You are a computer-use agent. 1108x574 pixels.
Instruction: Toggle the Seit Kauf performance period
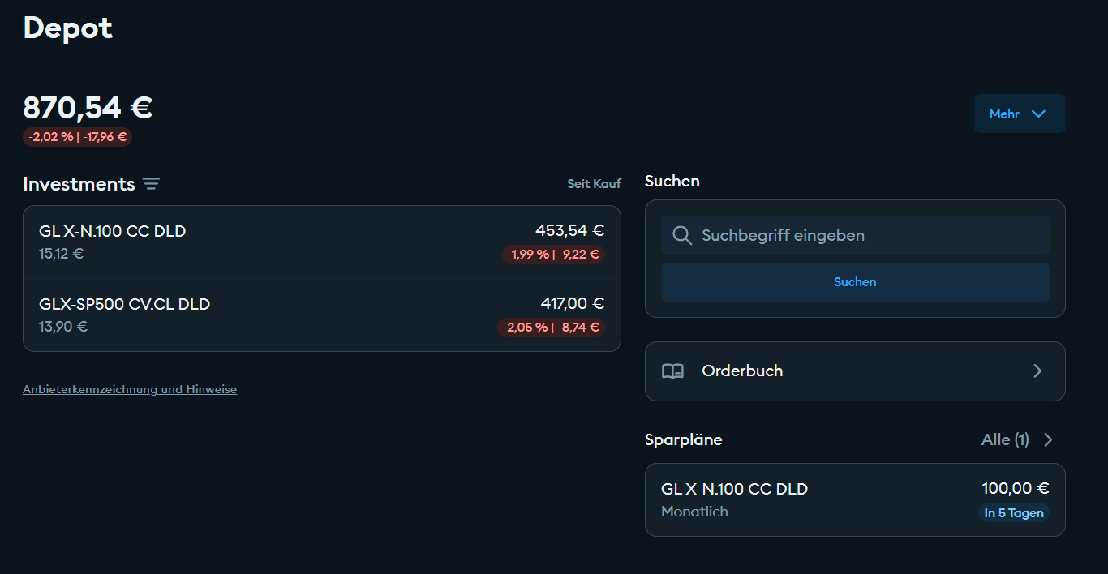pos(594,184)
